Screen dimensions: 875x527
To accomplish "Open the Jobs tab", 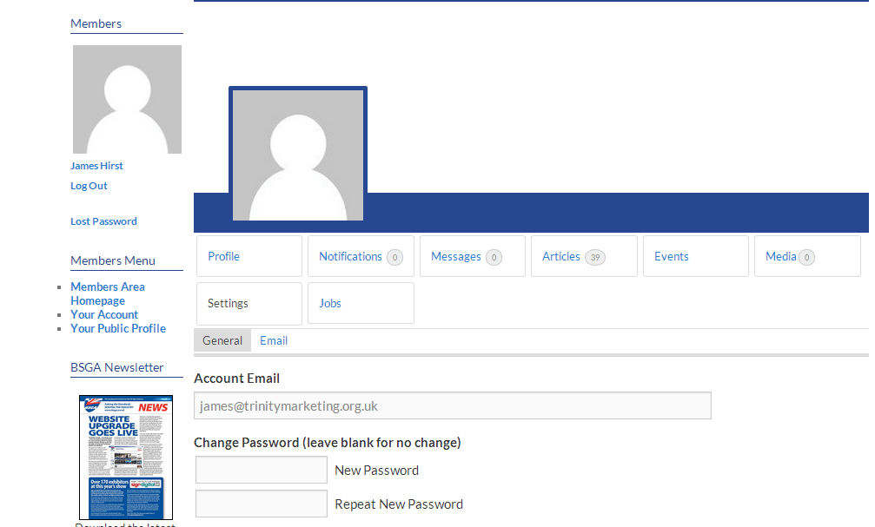I will [361, 303].
